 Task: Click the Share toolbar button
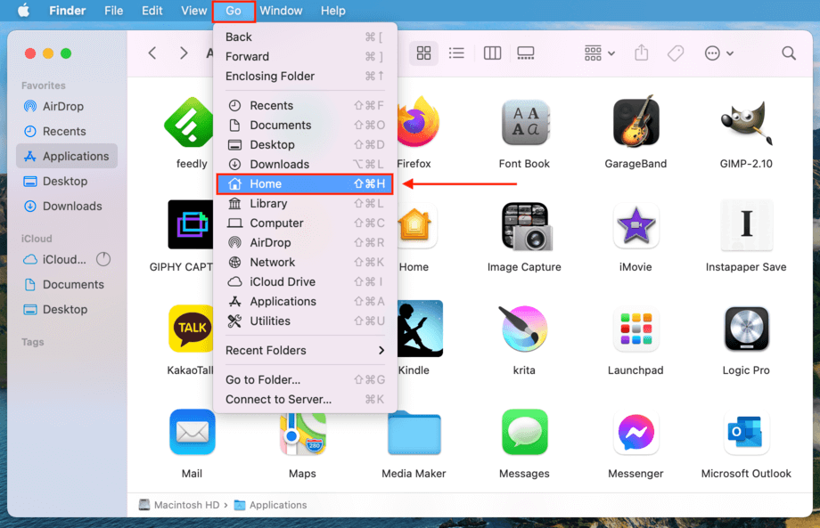(641, 53)
